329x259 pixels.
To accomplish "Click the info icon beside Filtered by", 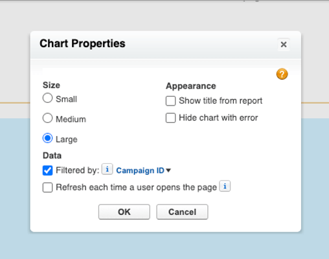I will (108, 169).
